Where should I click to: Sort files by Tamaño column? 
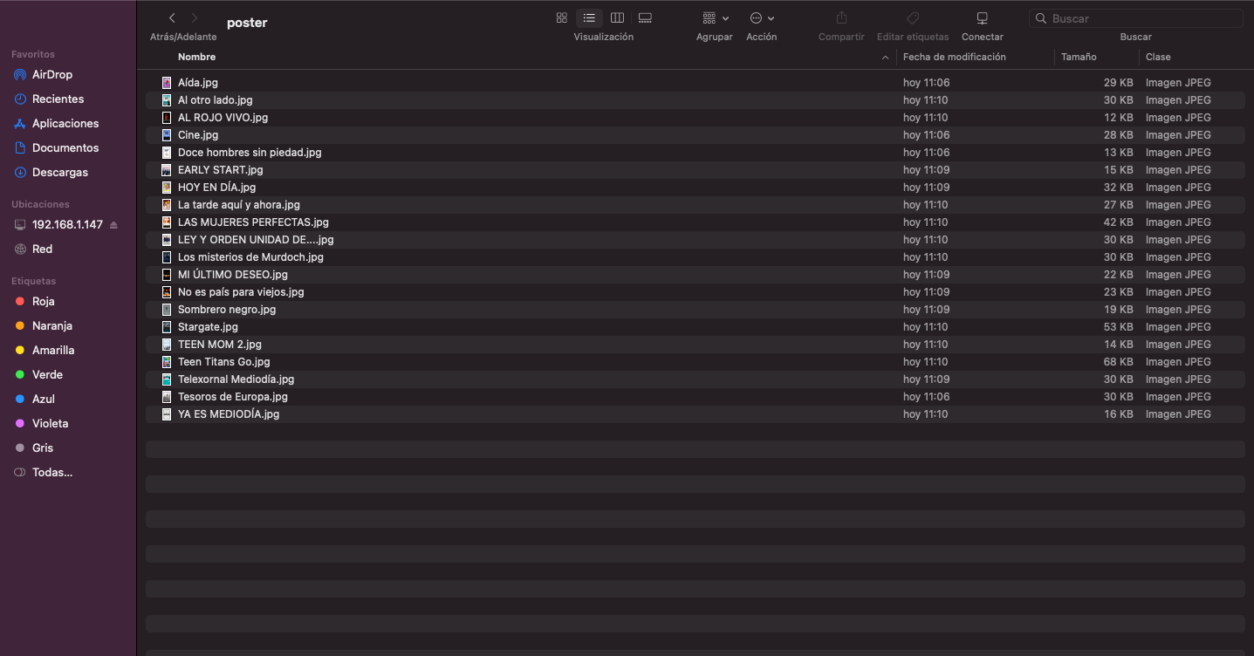tap(1079, 57)
